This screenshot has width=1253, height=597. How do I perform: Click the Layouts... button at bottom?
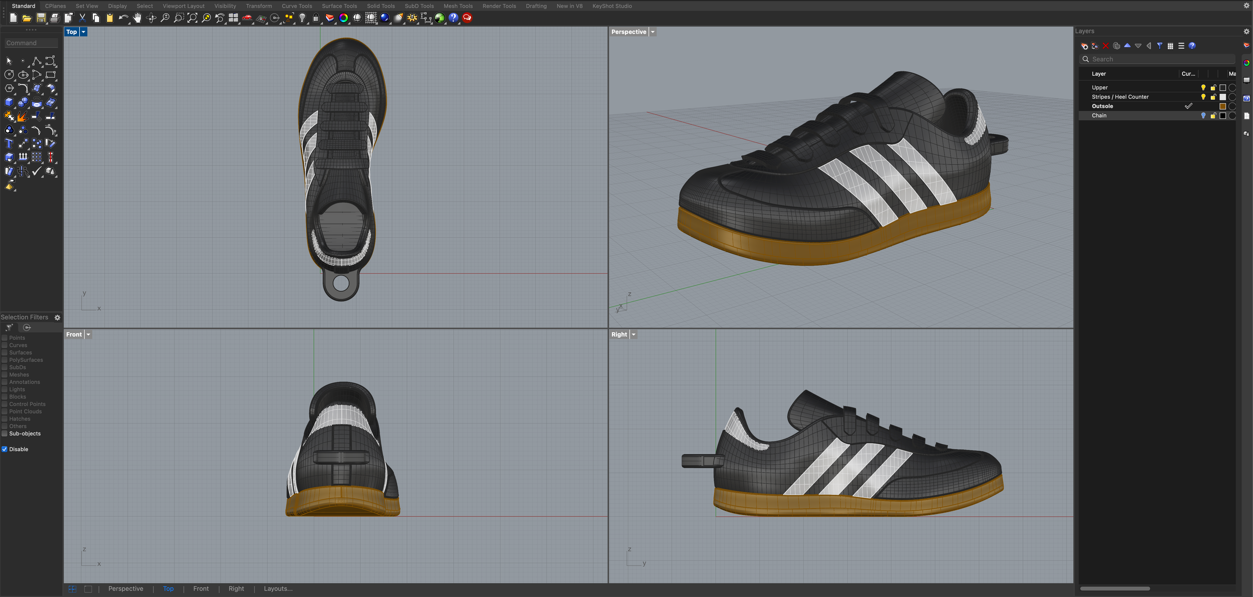tap(278, 588)
